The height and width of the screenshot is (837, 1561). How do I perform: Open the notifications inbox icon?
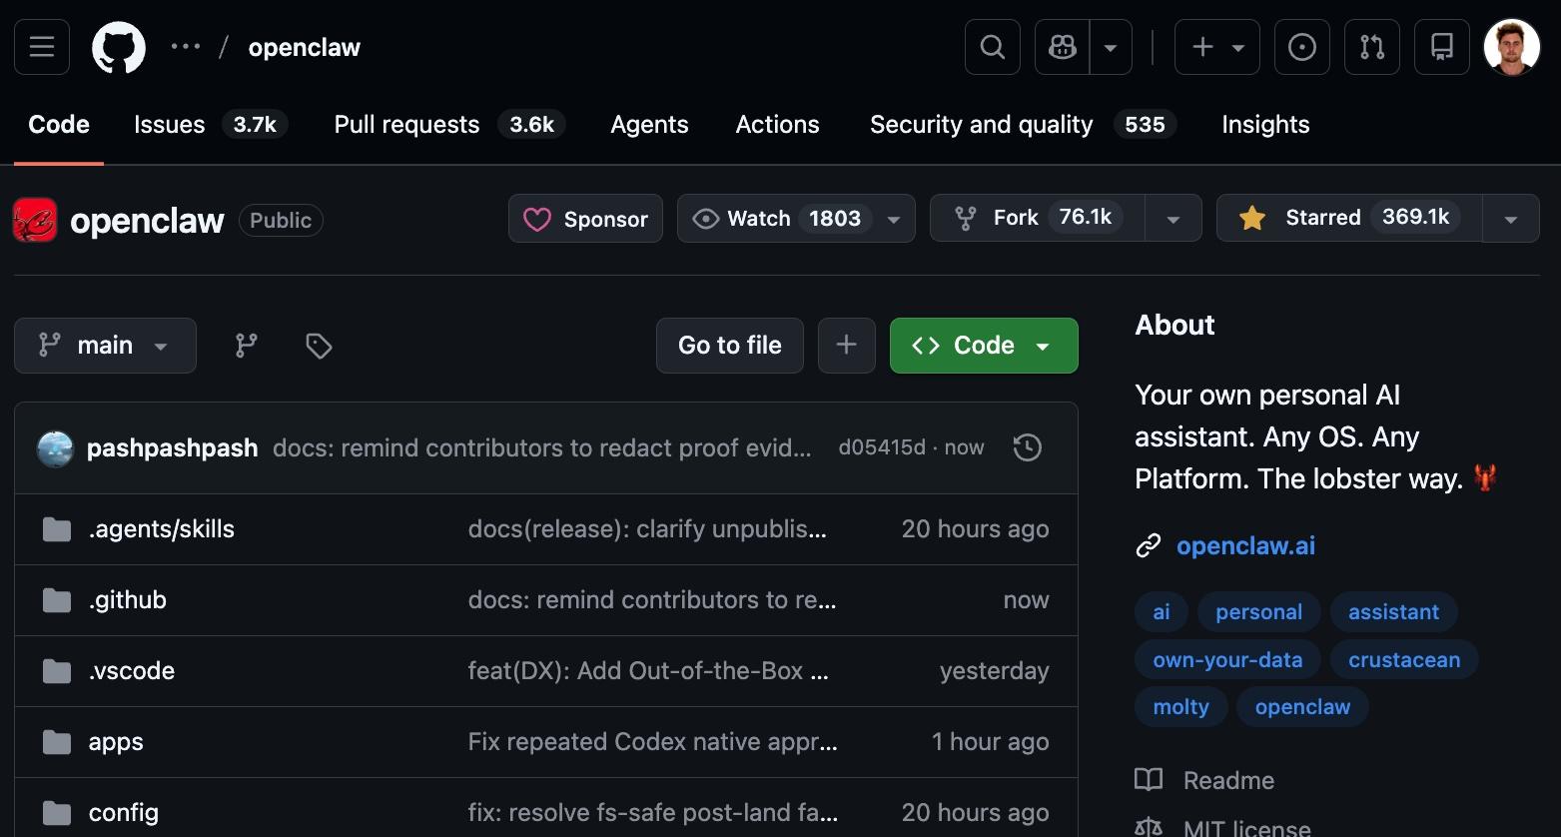[1442, 47]
